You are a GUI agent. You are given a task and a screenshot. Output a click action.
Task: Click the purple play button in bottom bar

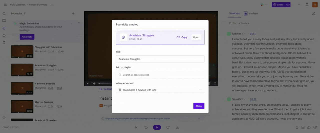click(x=157, y=127)
